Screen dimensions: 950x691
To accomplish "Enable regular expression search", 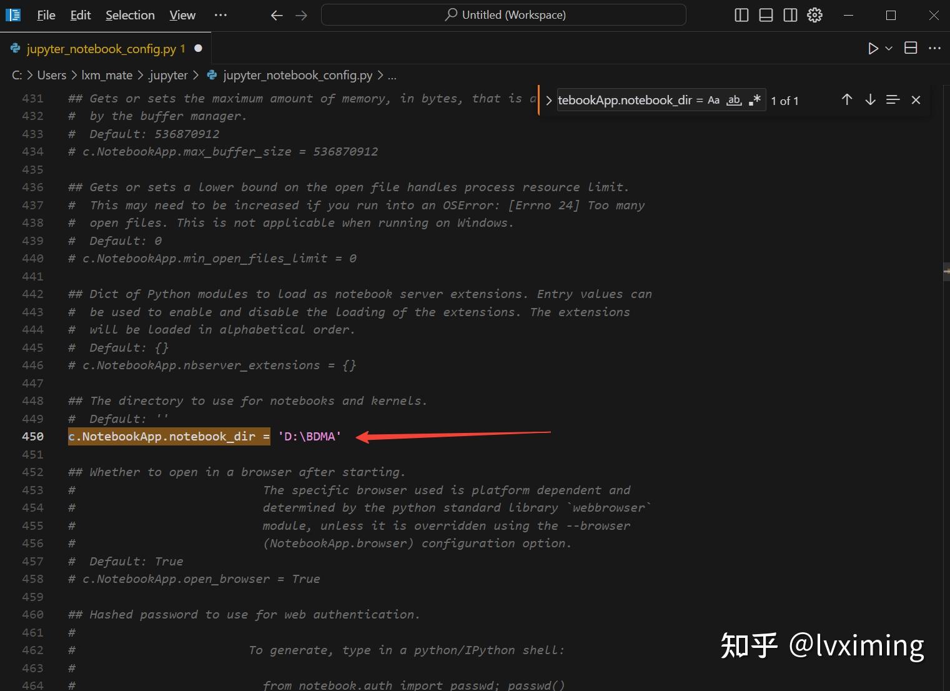I will click(754, 99).
